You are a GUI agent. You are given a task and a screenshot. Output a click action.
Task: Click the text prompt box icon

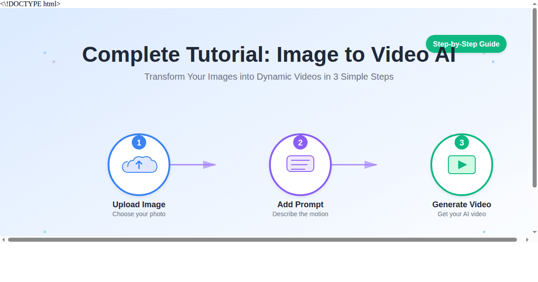coord(300,164)
